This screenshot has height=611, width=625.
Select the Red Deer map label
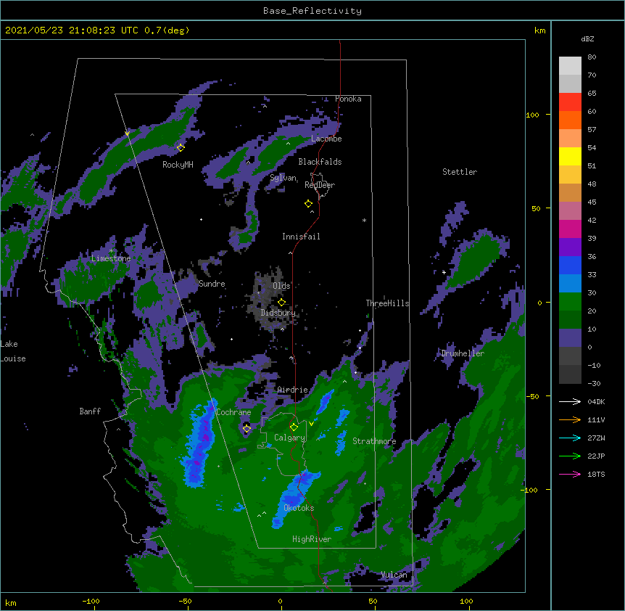click(x=320, y=185)
